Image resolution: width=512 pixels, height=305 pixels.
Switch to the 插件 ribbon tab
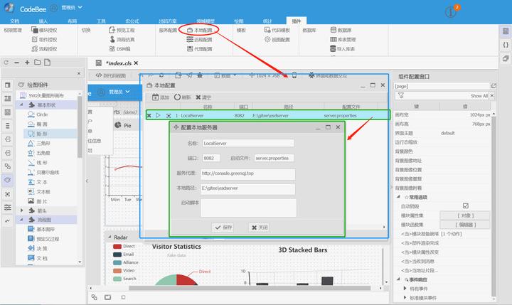coord(296,22)
